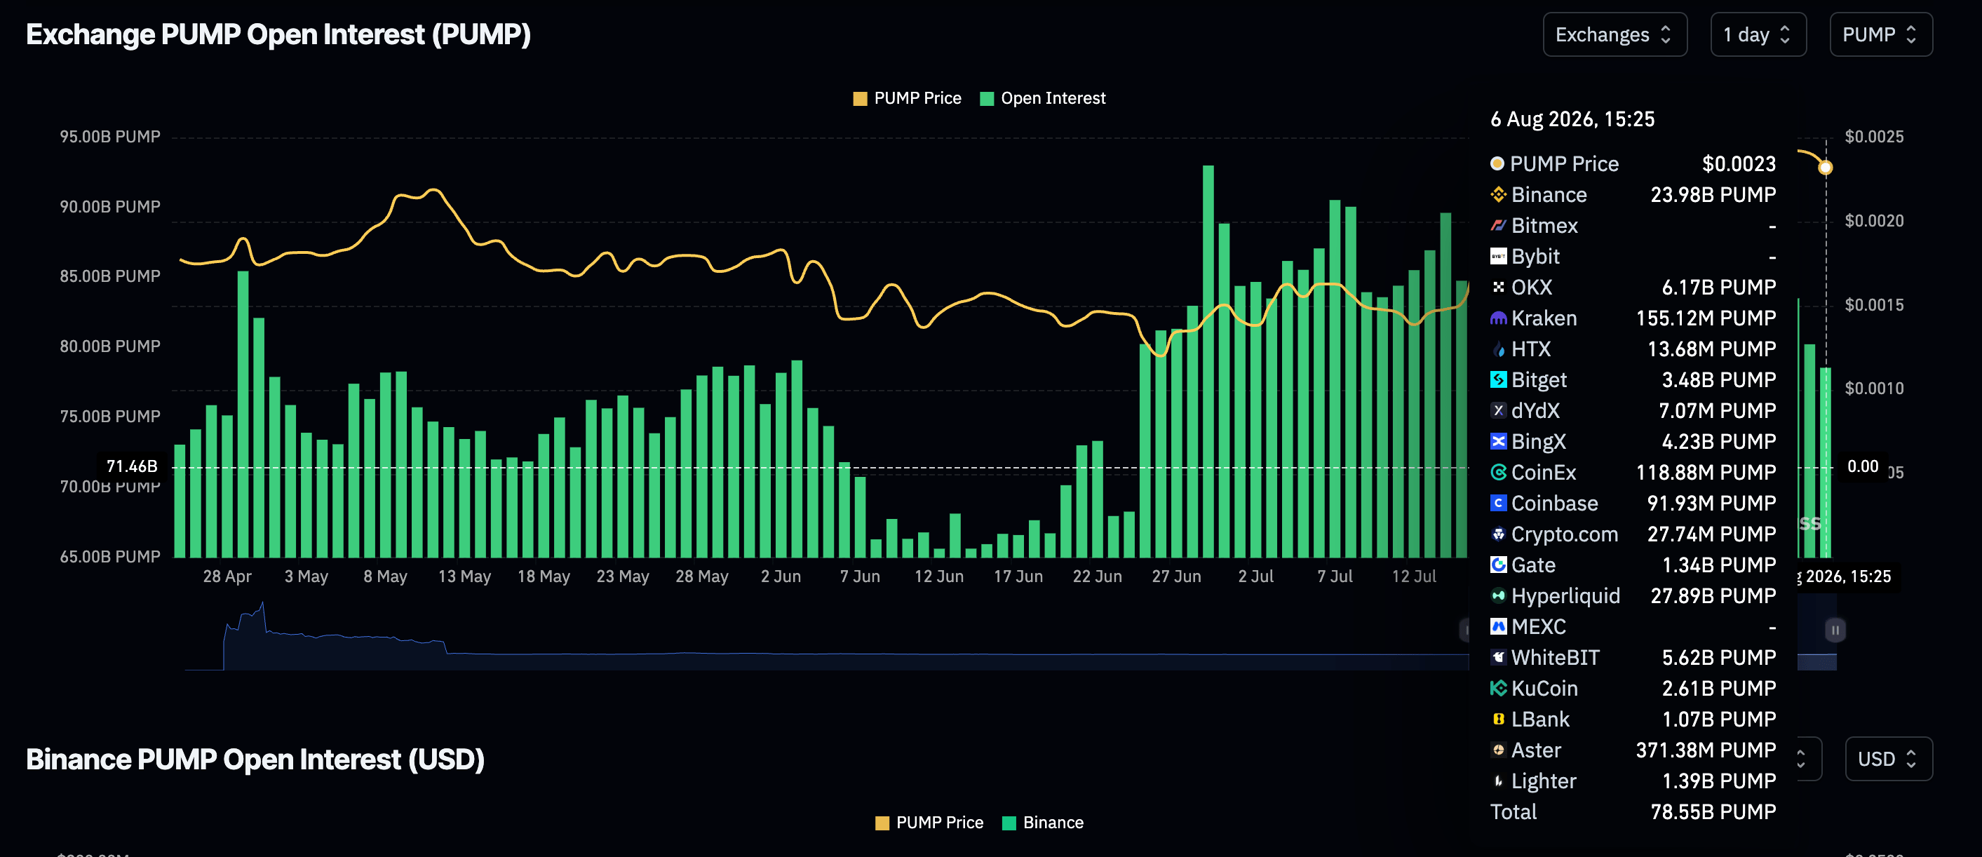Toggle PUMP Price legend in Binance chart

pyautogui.click(x=929, y=823)
